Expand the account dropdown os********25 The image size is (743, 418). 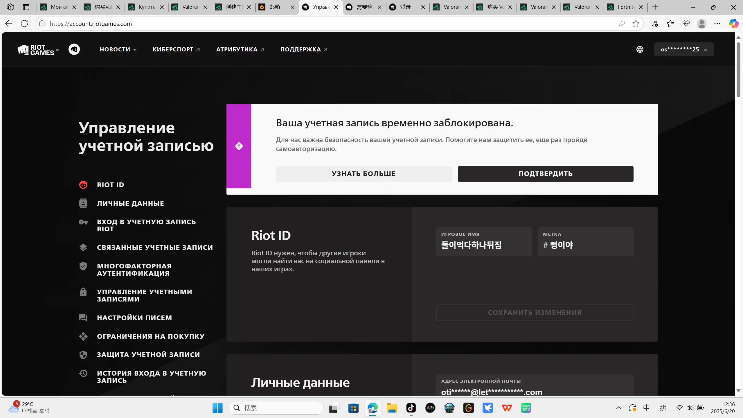coord(684,49)
